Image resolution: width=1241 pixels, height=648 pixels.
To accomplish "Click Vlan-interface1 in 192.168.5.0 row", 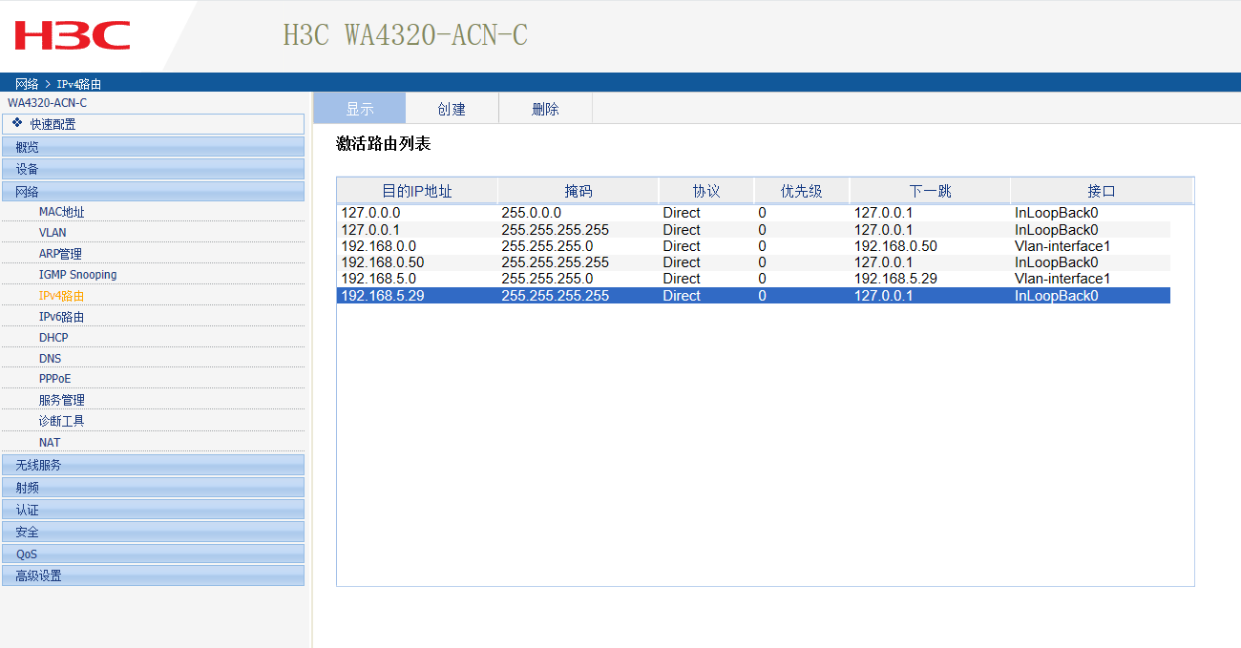I will pos(1062,279).
